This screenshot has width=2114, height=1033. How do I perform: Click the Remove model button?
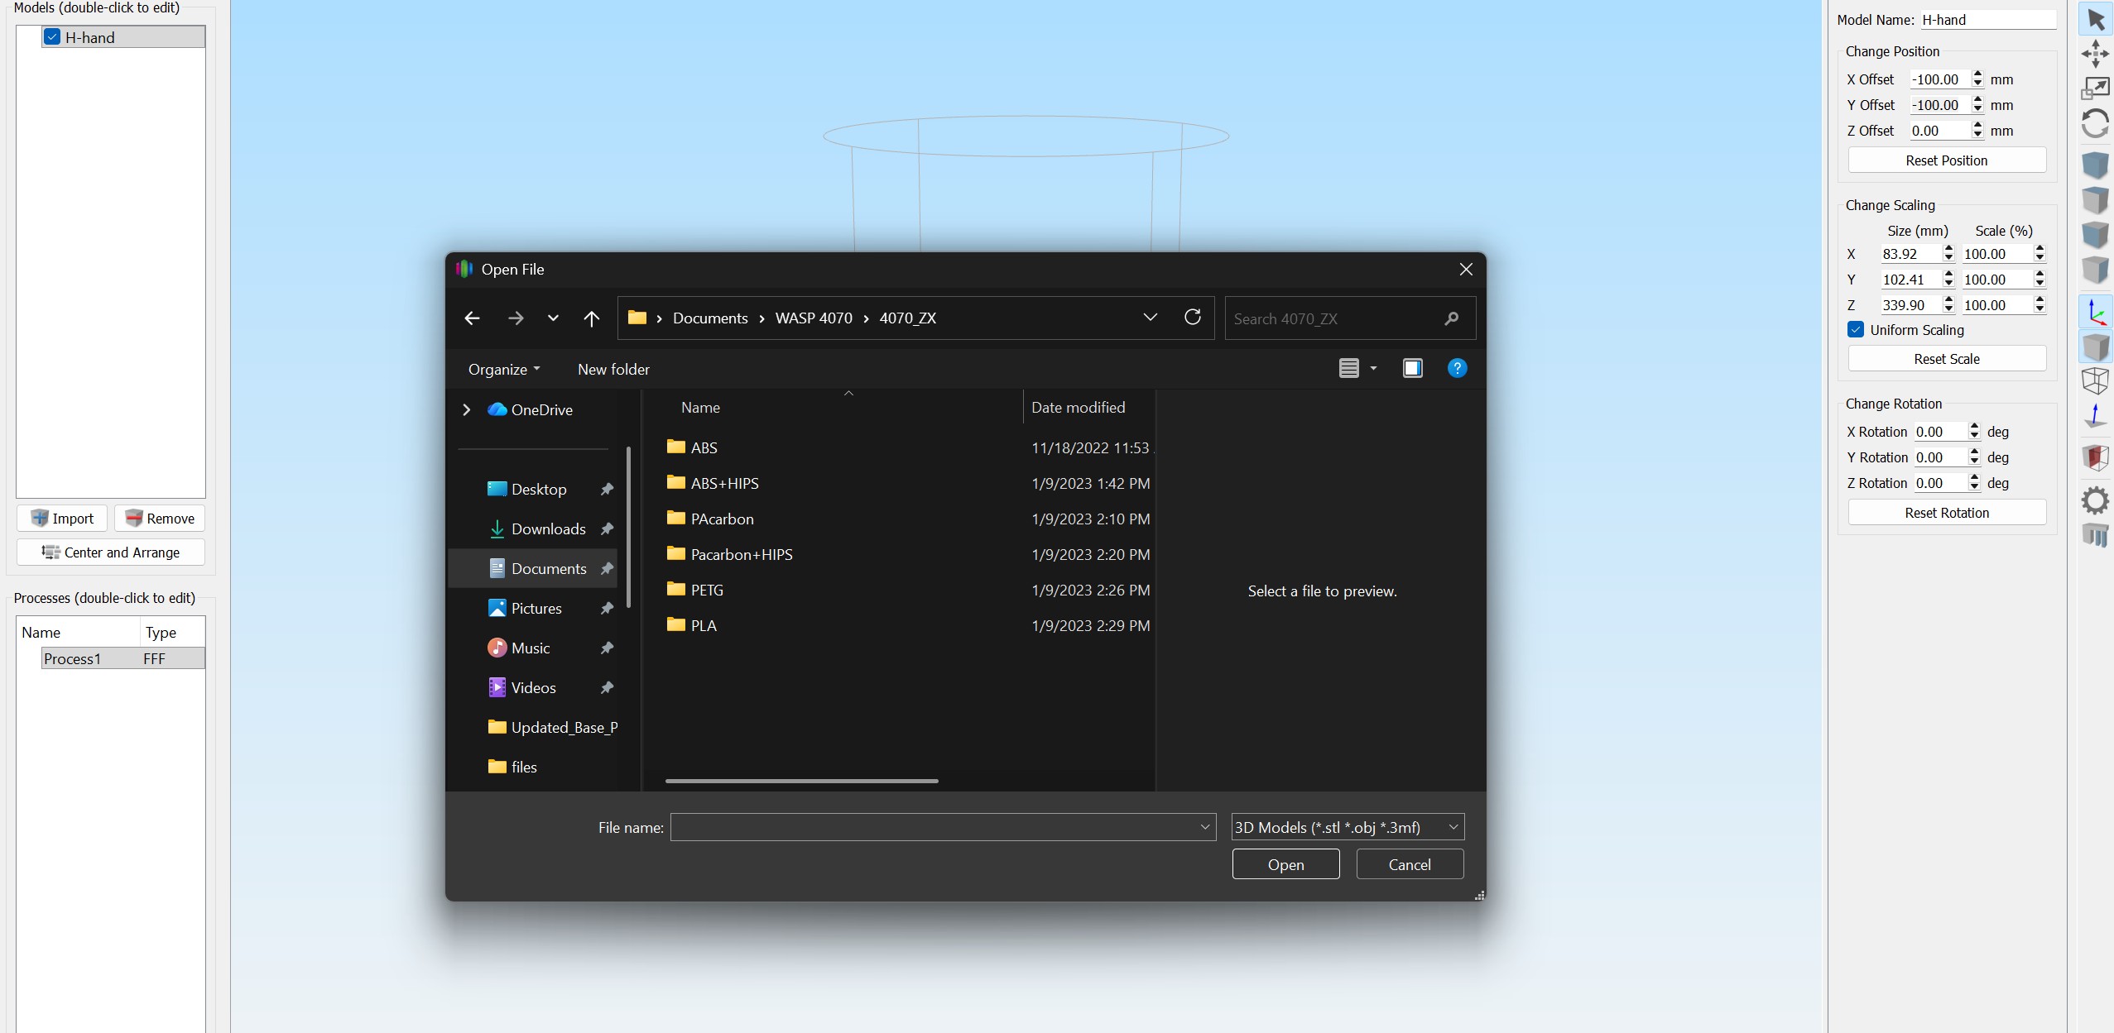[160, 519]
